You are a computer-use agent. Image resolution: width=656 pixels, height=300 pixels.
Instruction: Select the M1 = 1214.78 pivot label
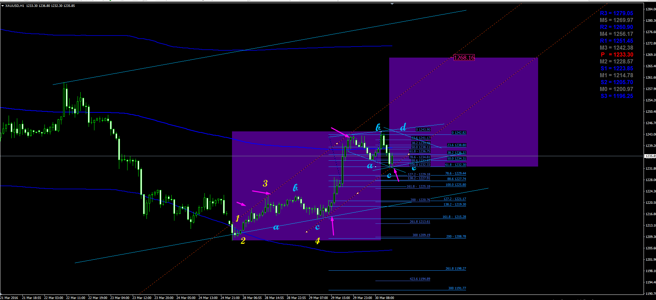tap(616, 75)
